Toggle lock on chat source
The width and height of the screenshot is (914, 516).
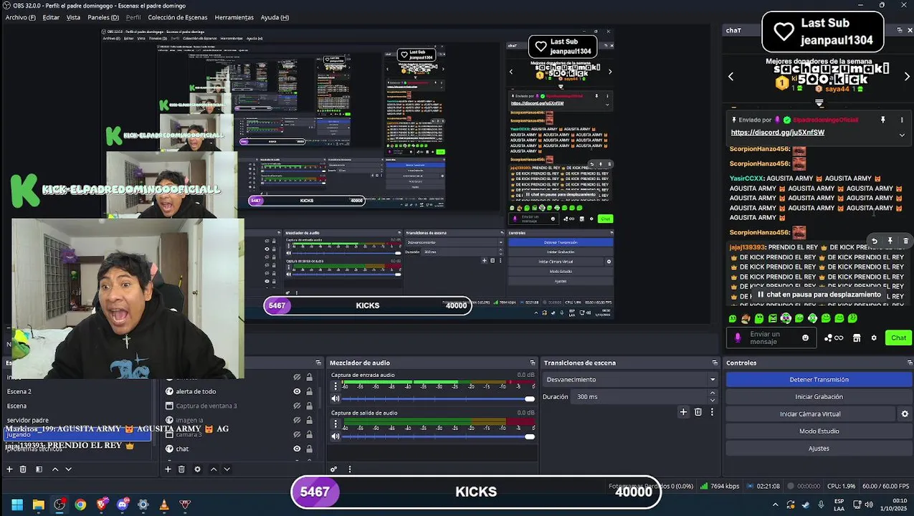310,449
